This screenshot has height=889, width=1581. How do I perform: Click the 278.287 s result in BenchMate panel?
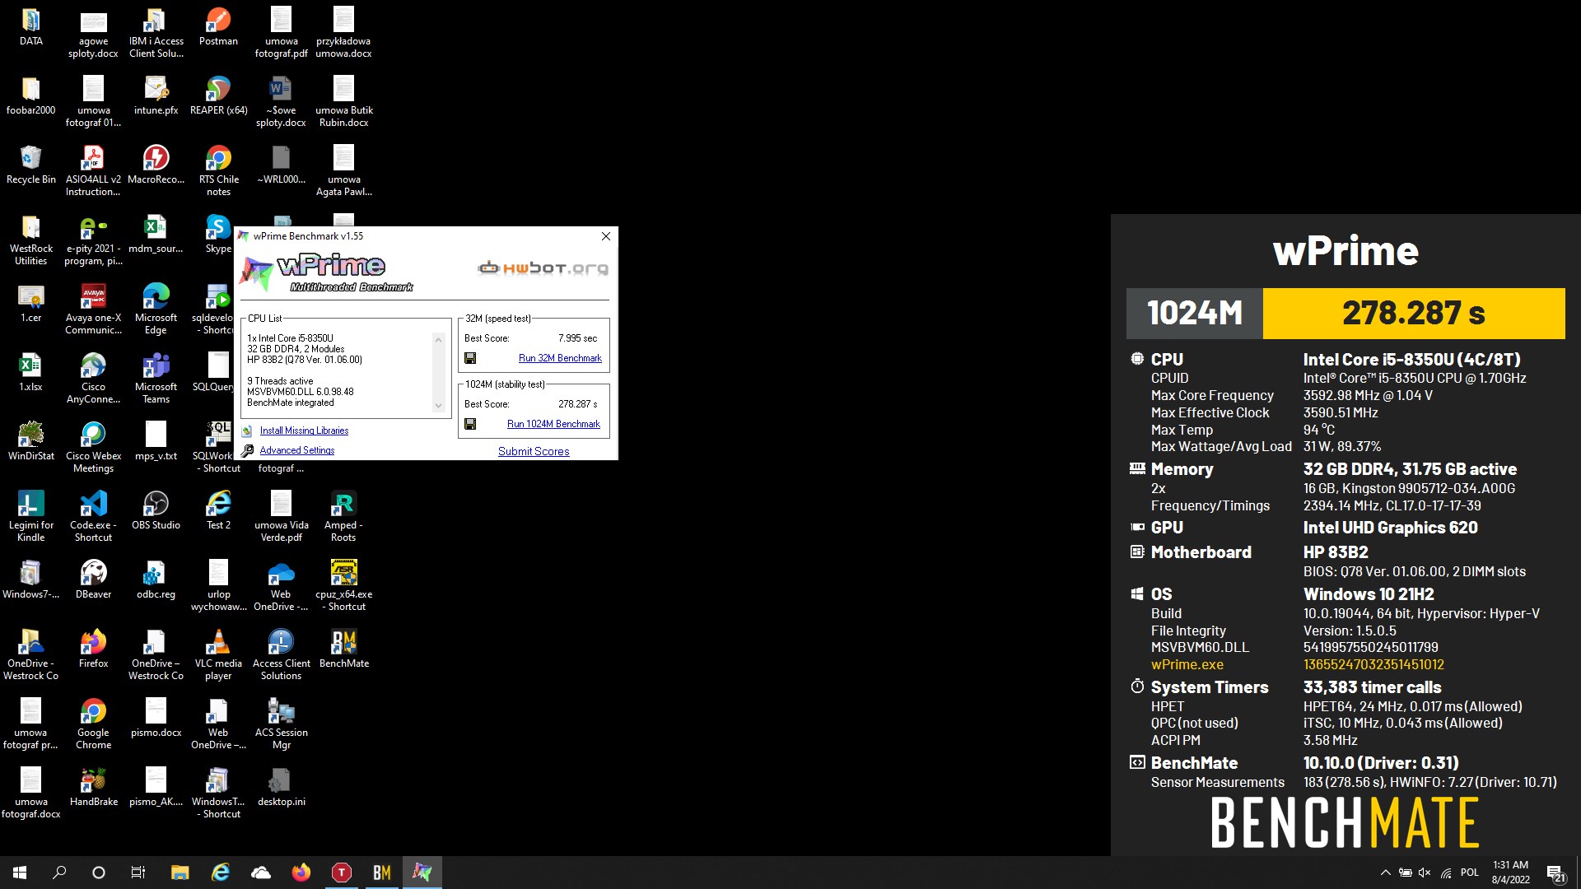[1413, 313]
